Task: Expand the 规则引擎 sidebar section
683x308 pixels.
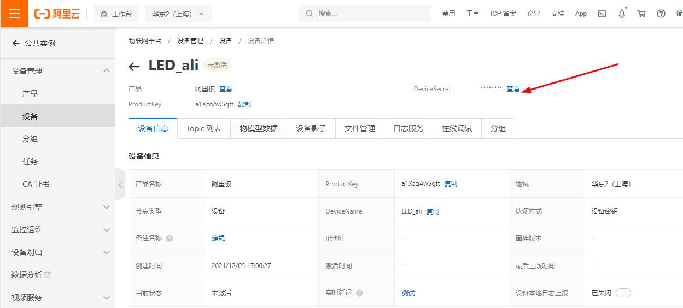Action: click(x=57, y=207)
